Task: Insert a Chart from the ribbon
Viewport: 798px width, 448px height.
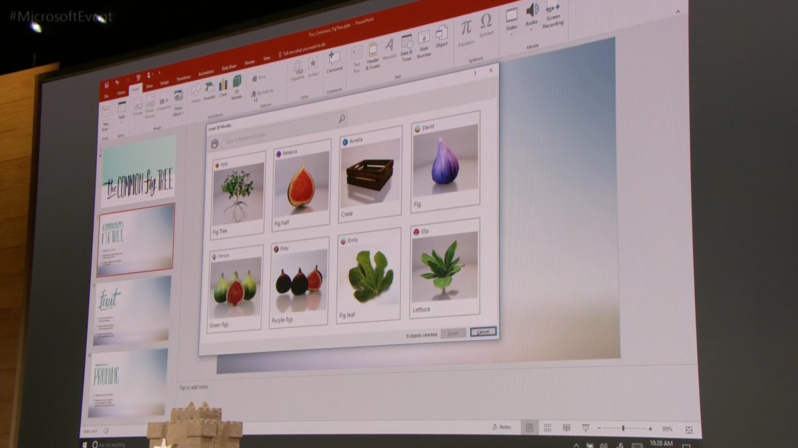Action: click(223, 88)
